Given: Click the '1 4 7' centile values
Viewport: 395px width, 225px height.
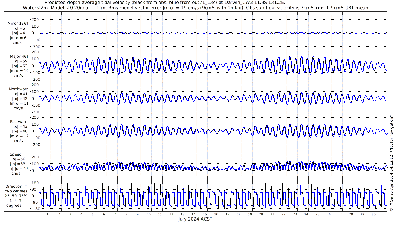Looking at the screenshot, I should pos(15,201).
